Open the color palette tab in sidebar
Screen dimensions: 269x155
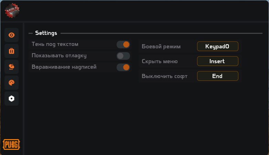pyautogui.click(x=11, y=83)
